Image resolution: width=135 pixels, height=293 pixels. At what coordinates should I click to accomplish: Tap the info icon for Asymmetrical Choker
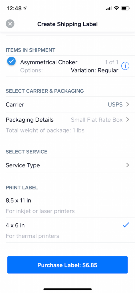tap(125, 66)
